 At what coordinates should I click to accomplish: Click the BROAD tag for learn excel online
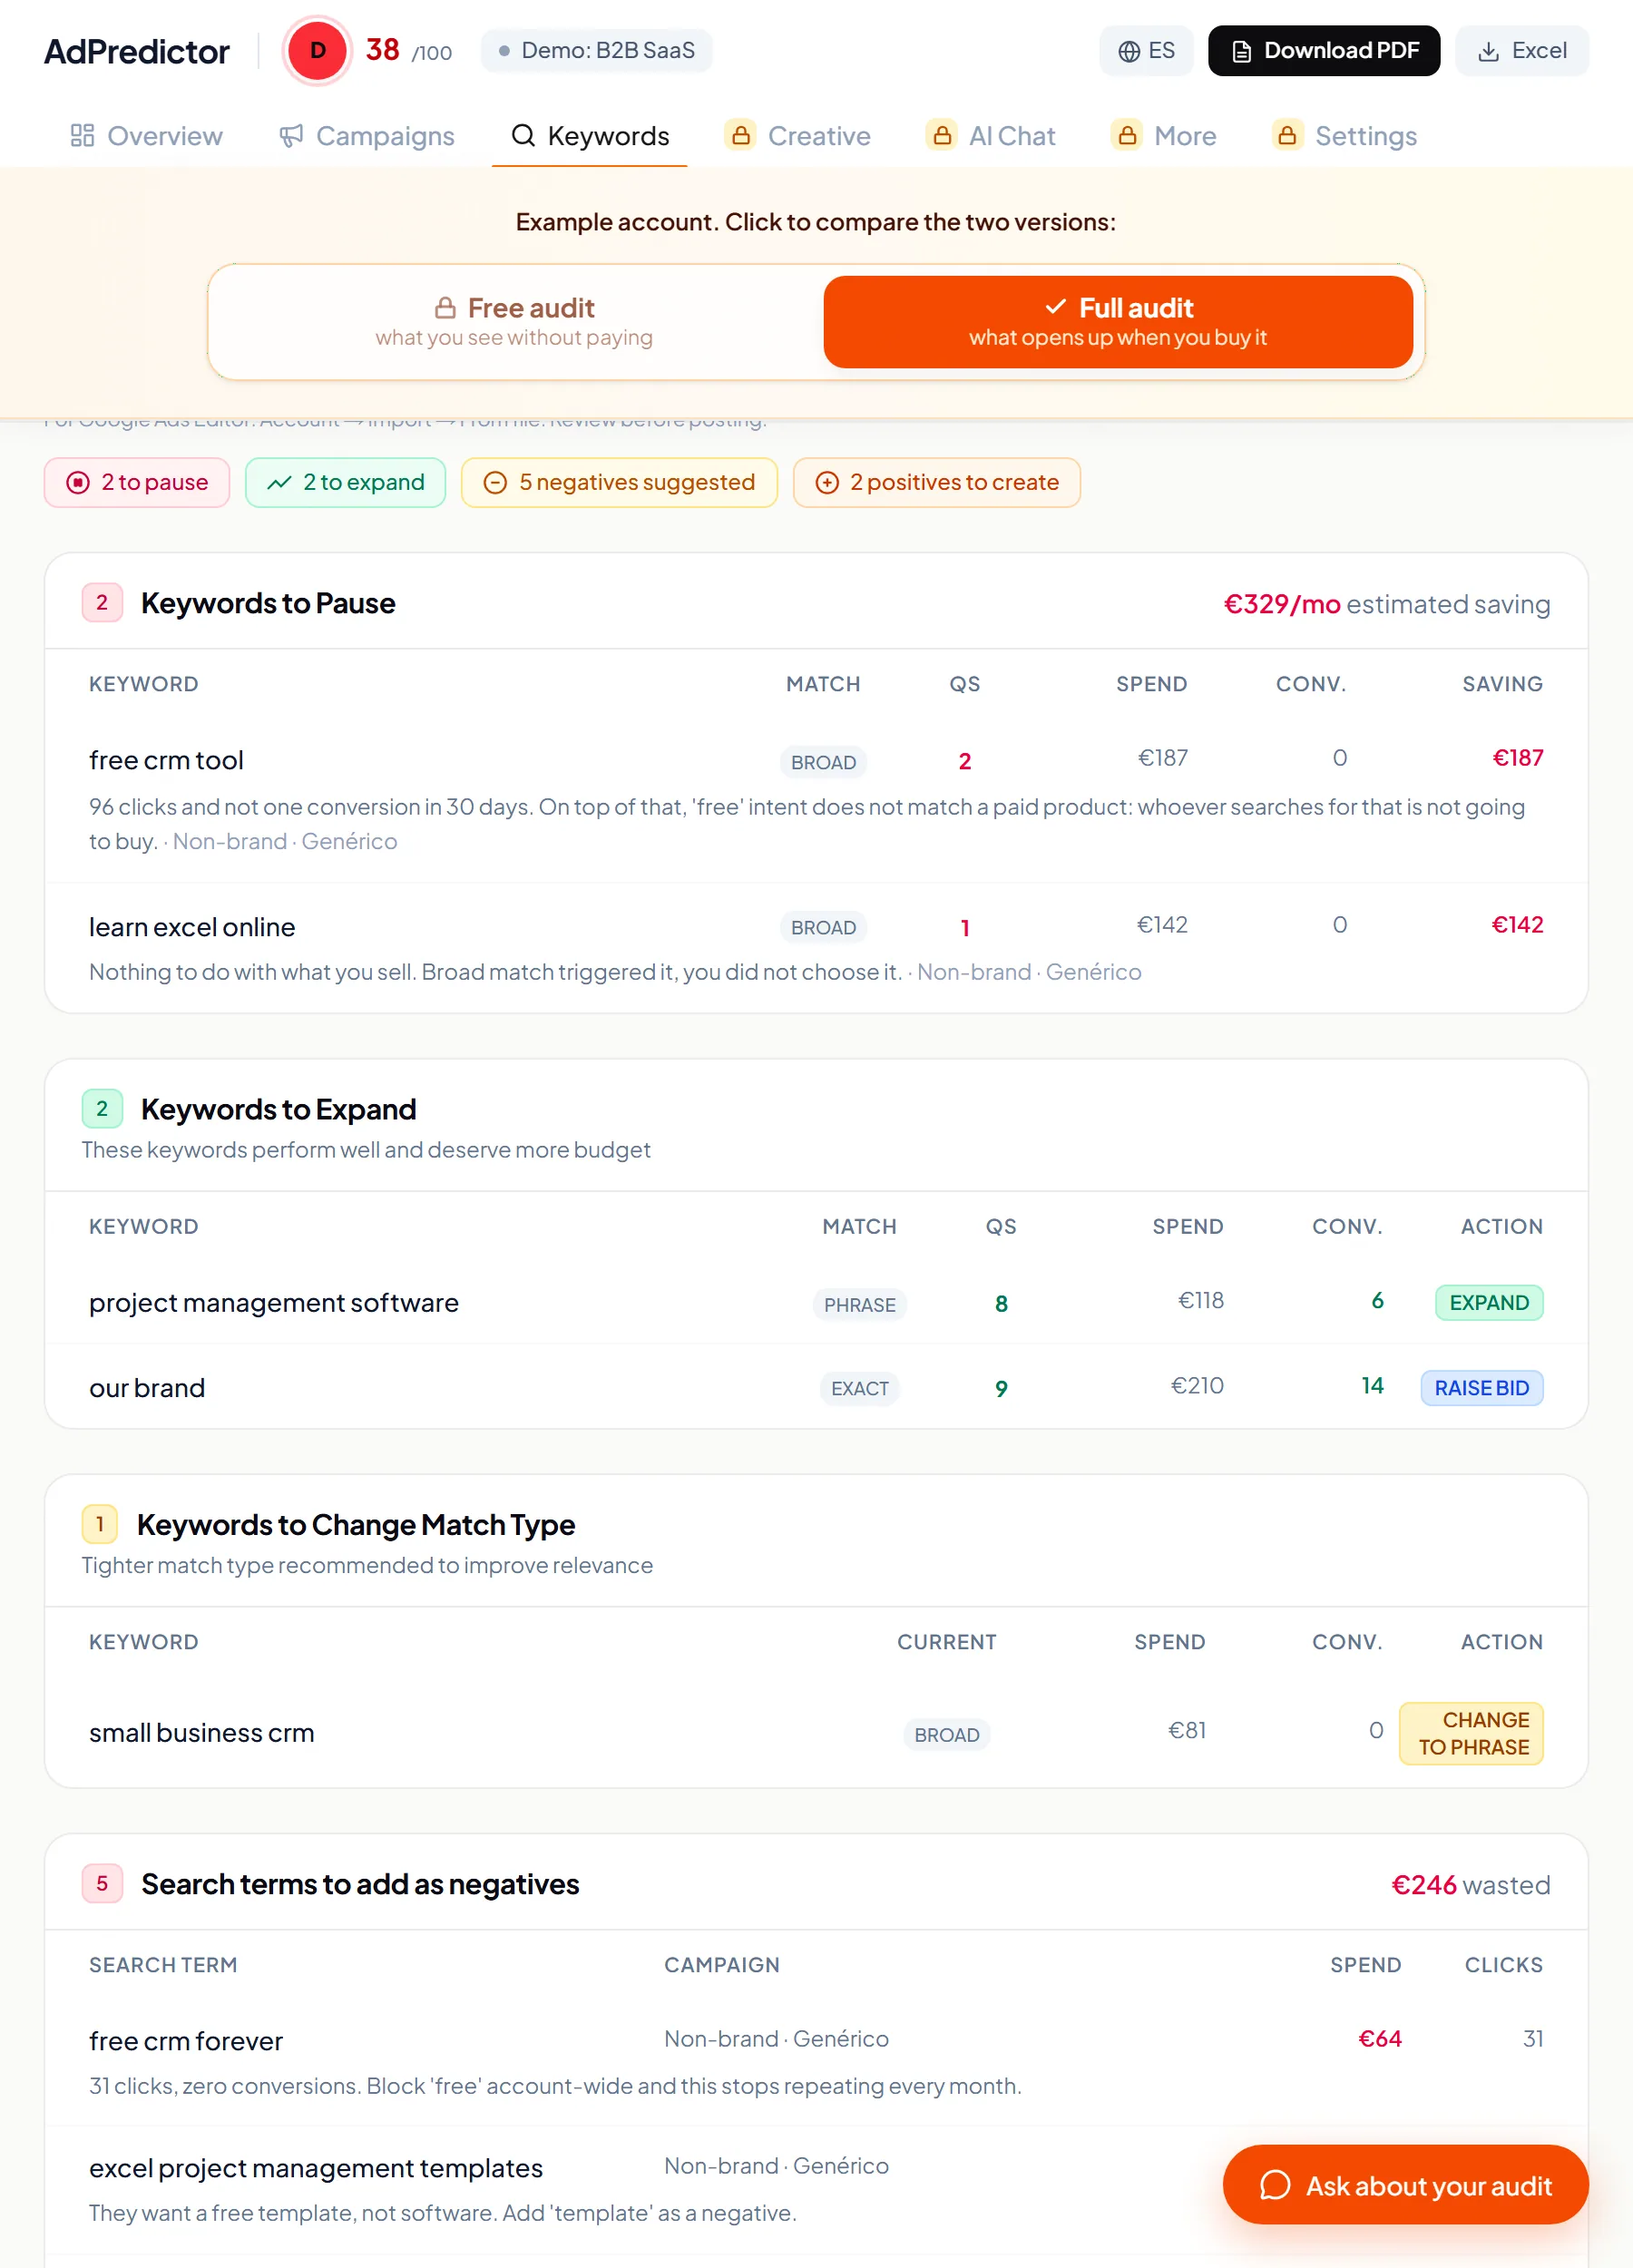(823, 927)
